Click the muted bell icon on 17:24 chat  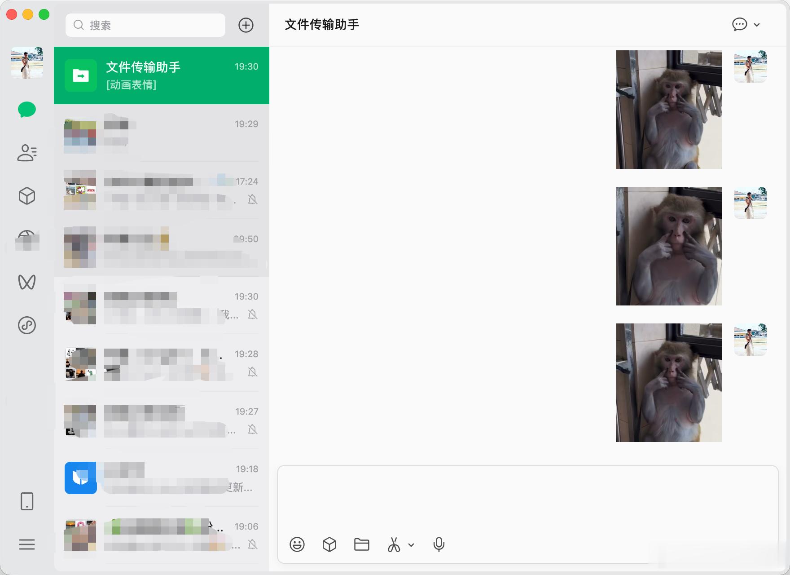(253, 199)
